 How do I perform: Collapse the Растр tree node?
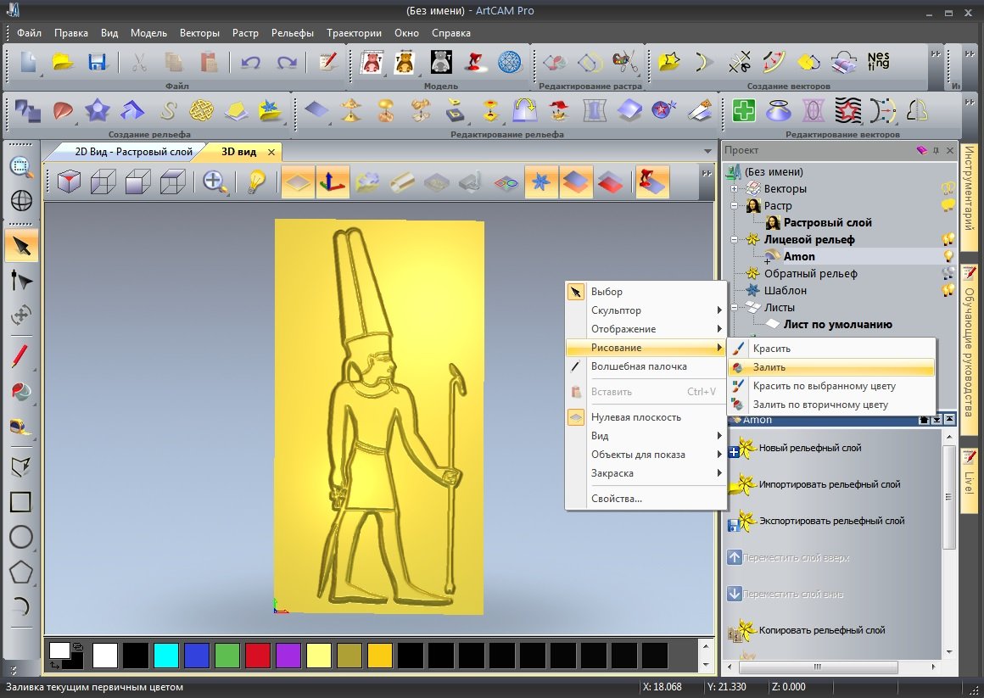pyautogui.click(x=735, y=206)
